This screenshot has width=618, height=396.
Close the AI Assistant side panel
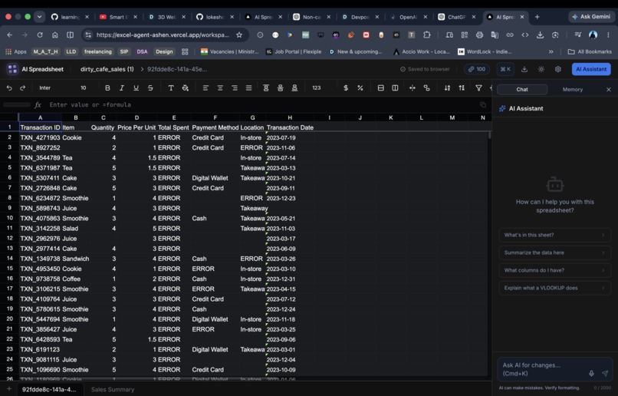(609, 90)
